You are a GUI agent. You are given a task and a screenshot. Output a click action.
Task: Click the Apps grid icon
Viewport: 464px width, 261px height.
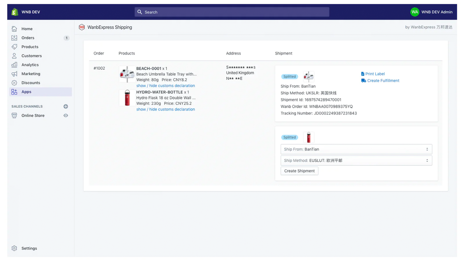(x=14, y=92)
